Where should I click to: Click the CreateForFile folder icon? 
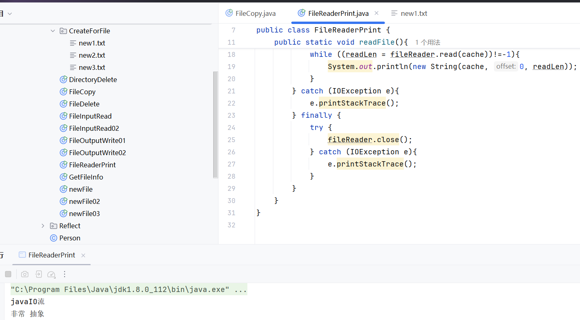coord(63,31)
